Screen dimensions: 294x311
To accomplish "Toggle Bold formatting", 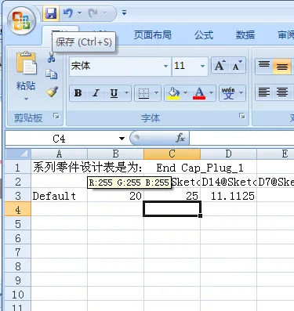I will click(78, 93).
